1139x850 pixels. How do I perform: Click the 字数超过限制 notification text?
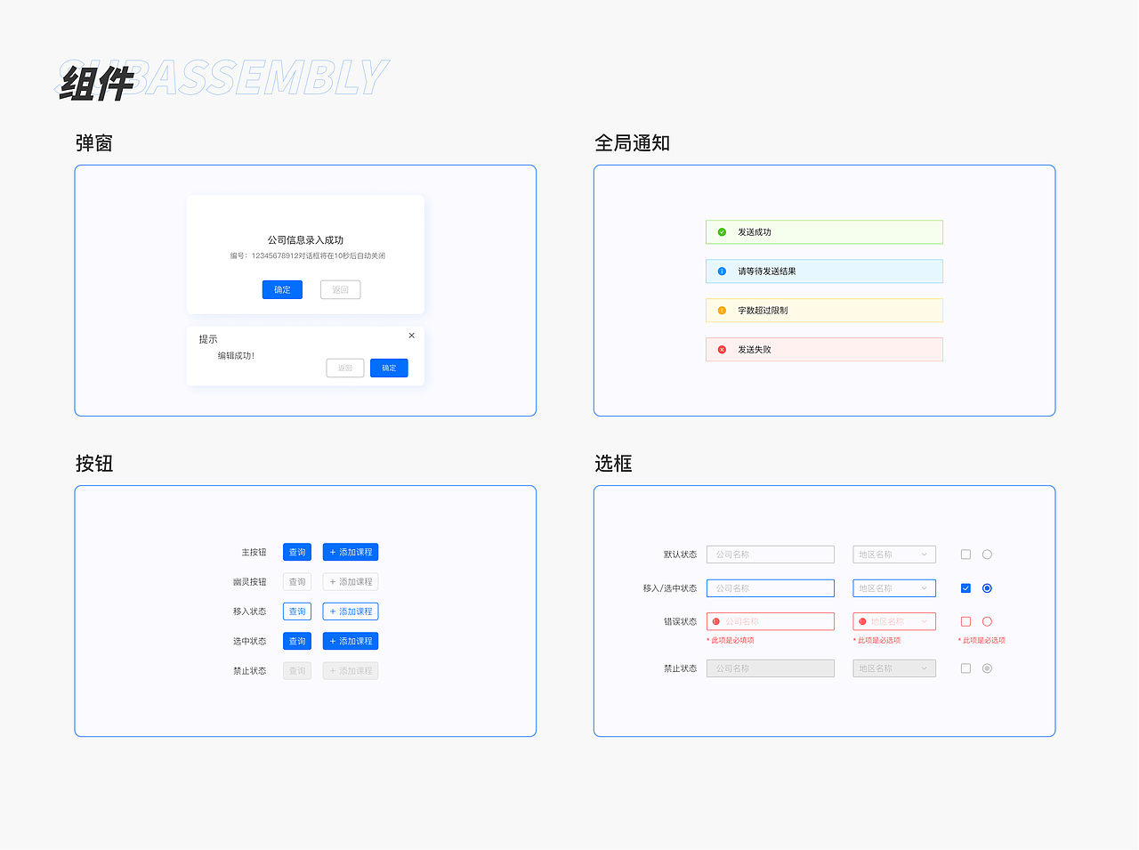(x=763, y=311)
